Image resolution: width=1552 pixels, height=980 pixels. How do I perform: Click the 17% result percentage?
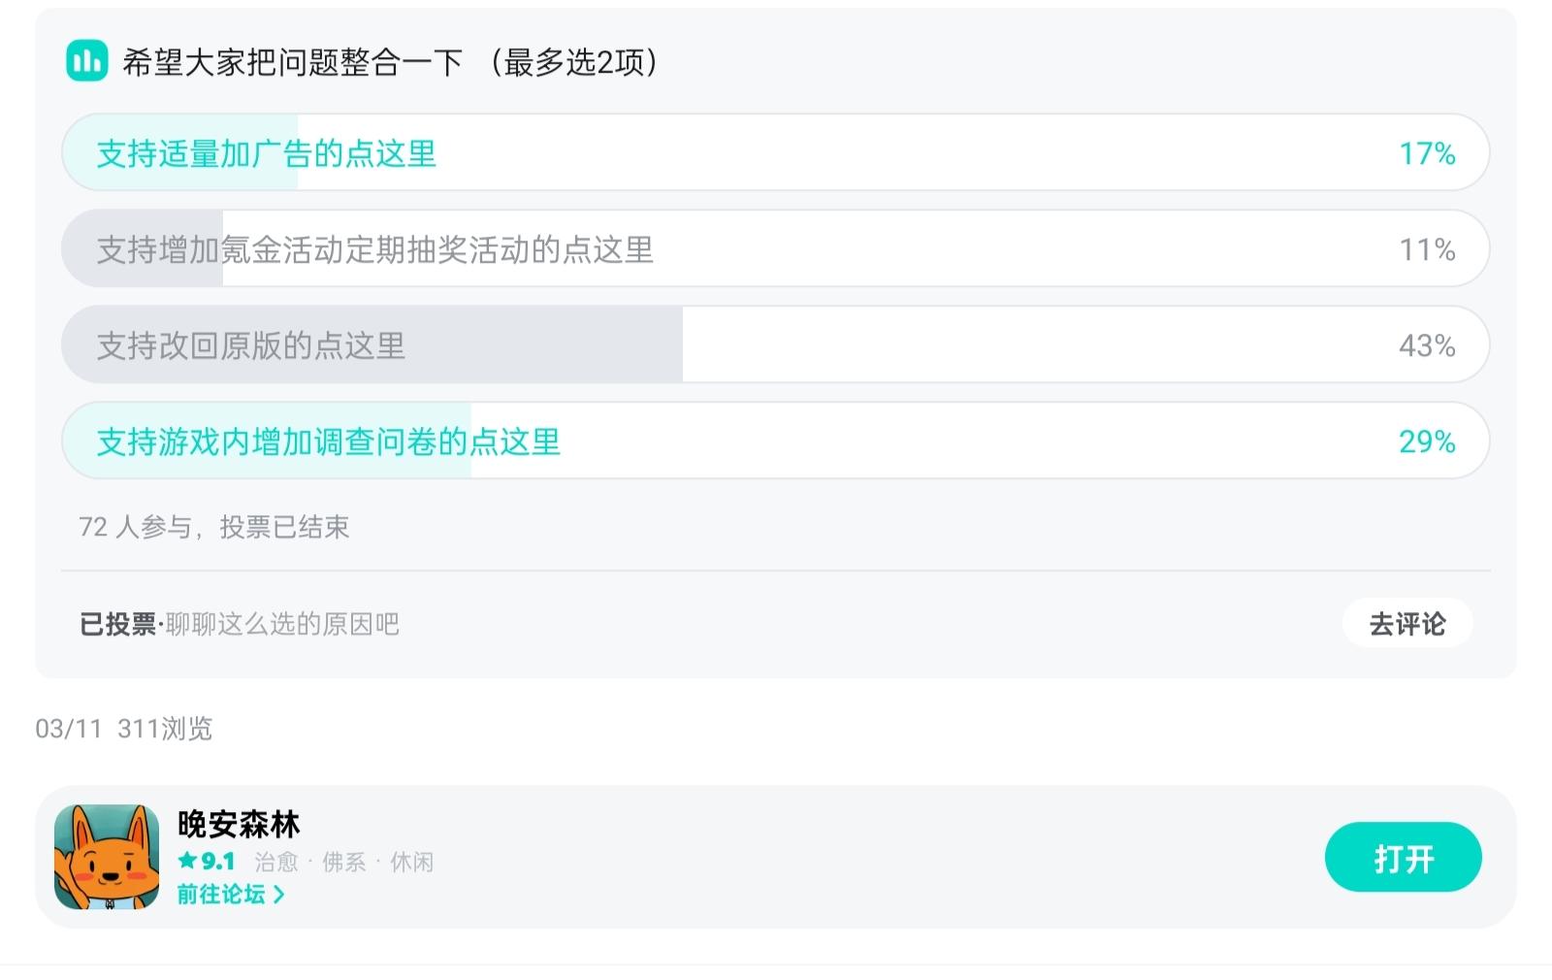click(1427, 153)
